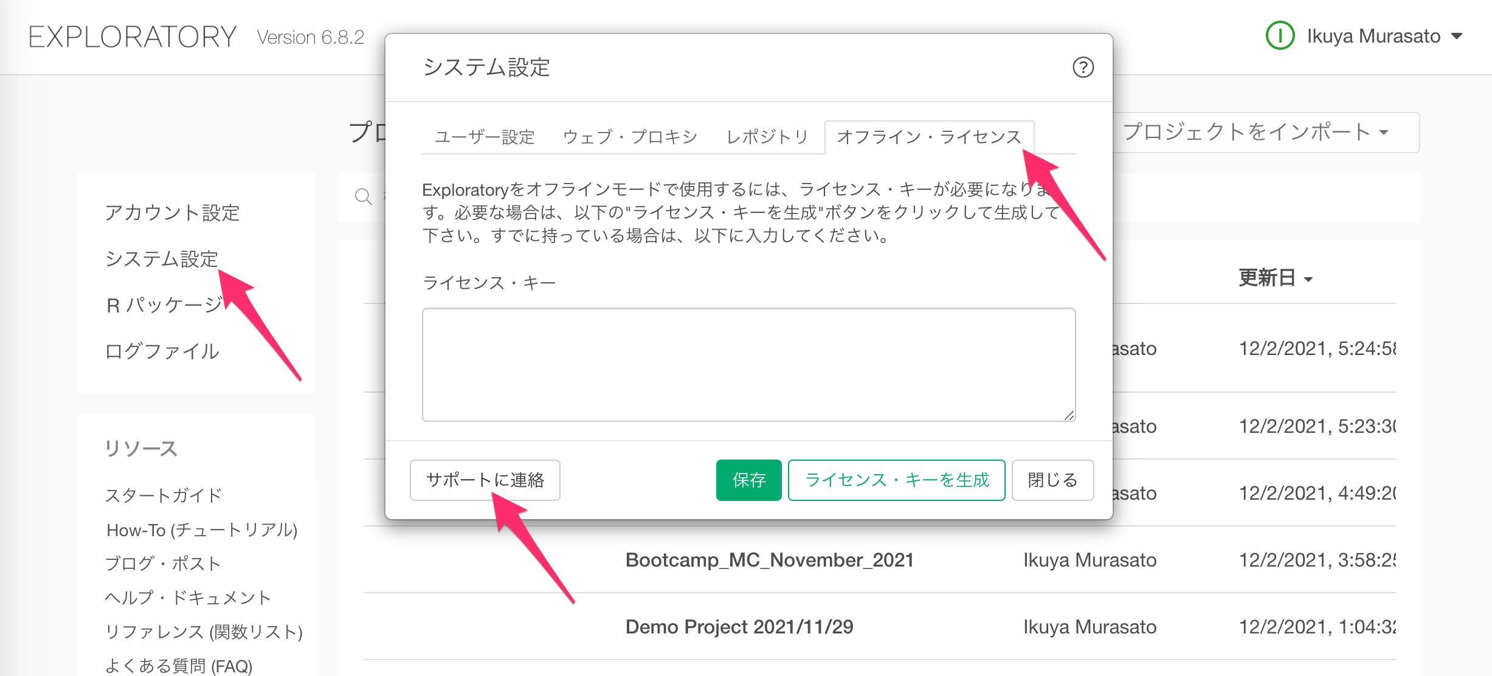This screenshot has height=676, width=1492.
Task: Open the help question mark icon in dialog
Action: coord(1083,67)
